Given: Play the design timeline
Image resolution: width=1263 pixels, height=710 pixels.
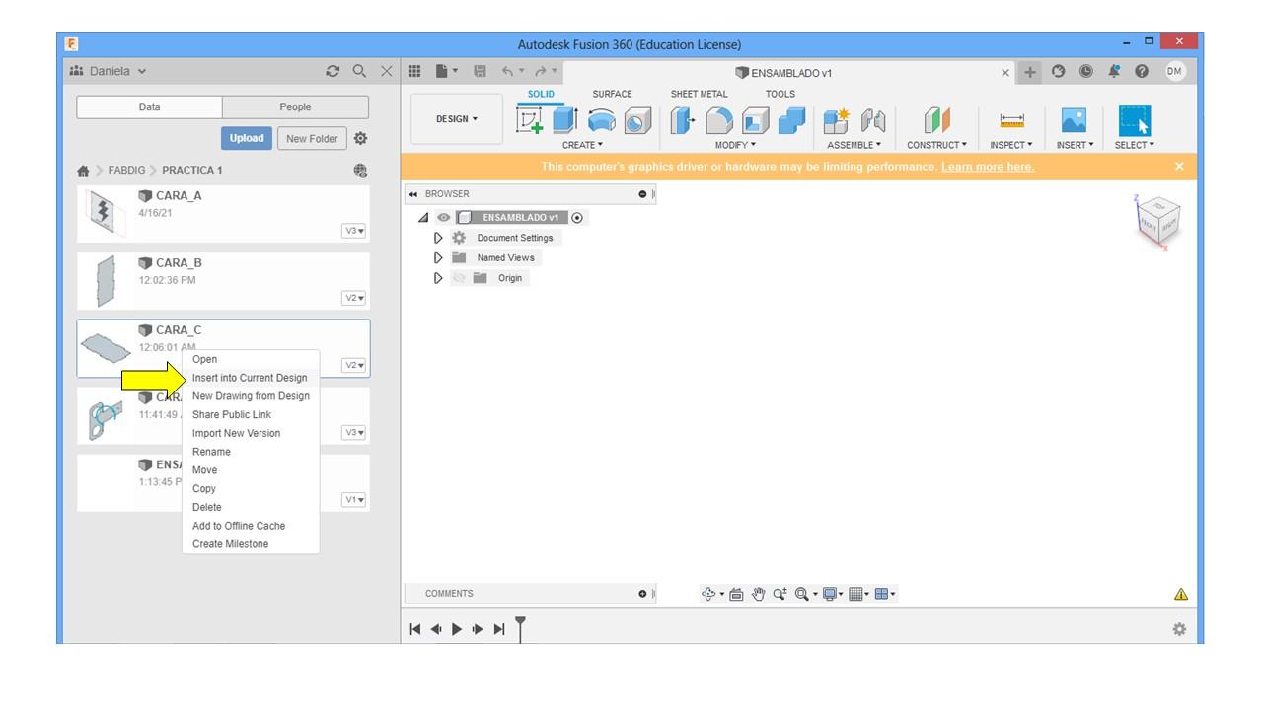Looking at the screenshot, I should [x=457, y=629].
